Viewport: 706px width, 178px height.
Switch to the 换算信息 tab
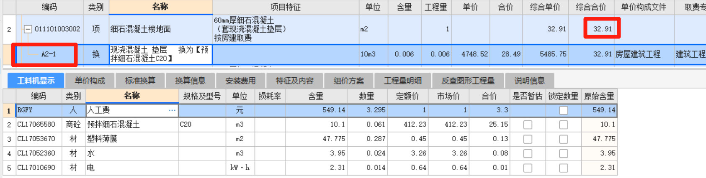(x=190, y=80)
